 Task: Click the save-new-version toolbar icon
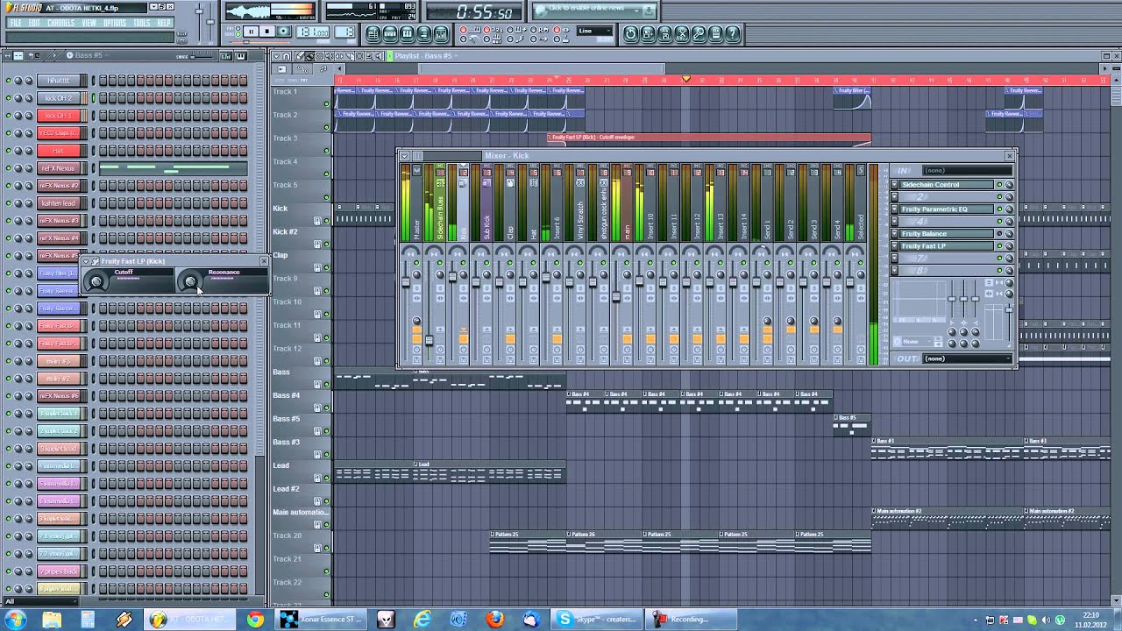664,34
